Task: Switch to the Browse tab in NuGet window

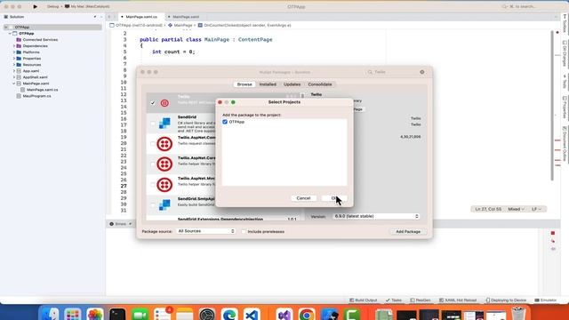Action: [244, 84]
